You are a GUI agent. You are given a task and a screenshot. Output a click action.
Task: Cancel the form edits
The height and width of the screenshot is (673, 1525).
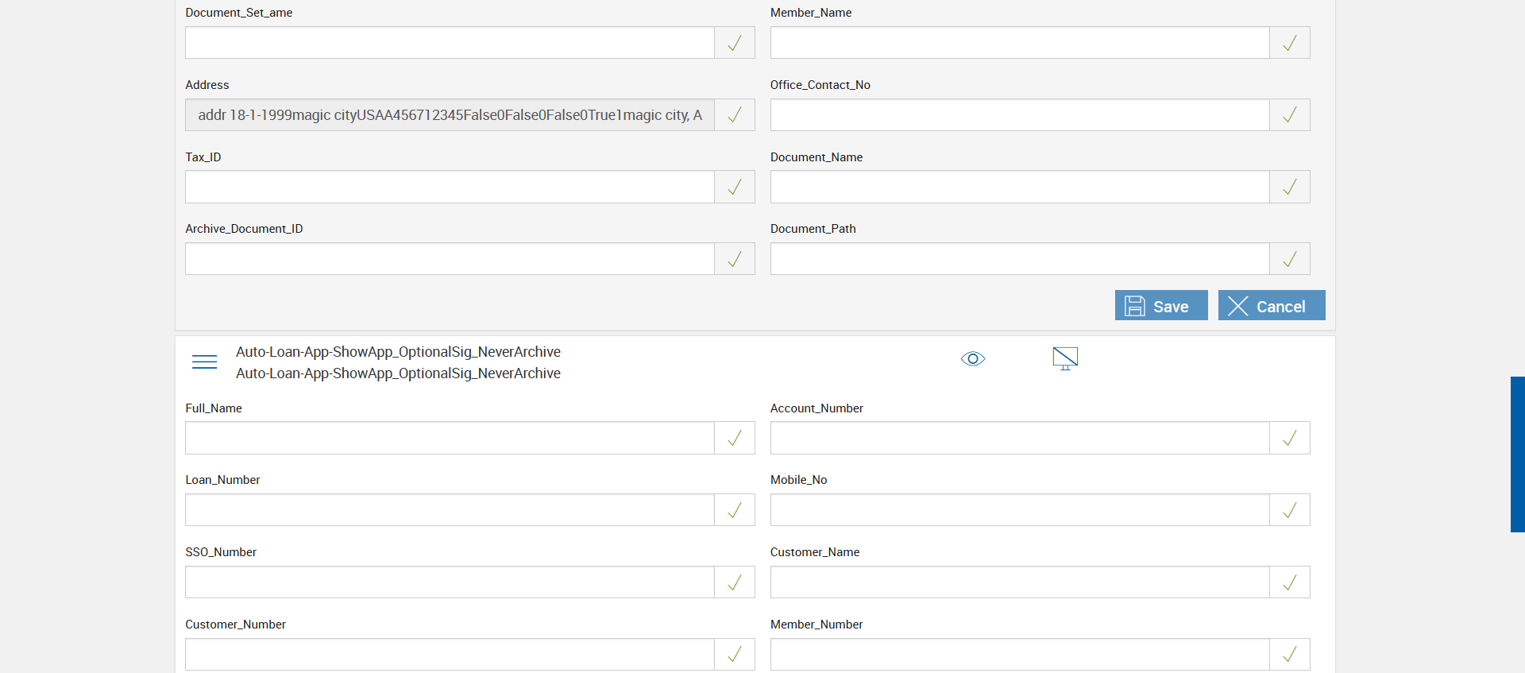1271,306
